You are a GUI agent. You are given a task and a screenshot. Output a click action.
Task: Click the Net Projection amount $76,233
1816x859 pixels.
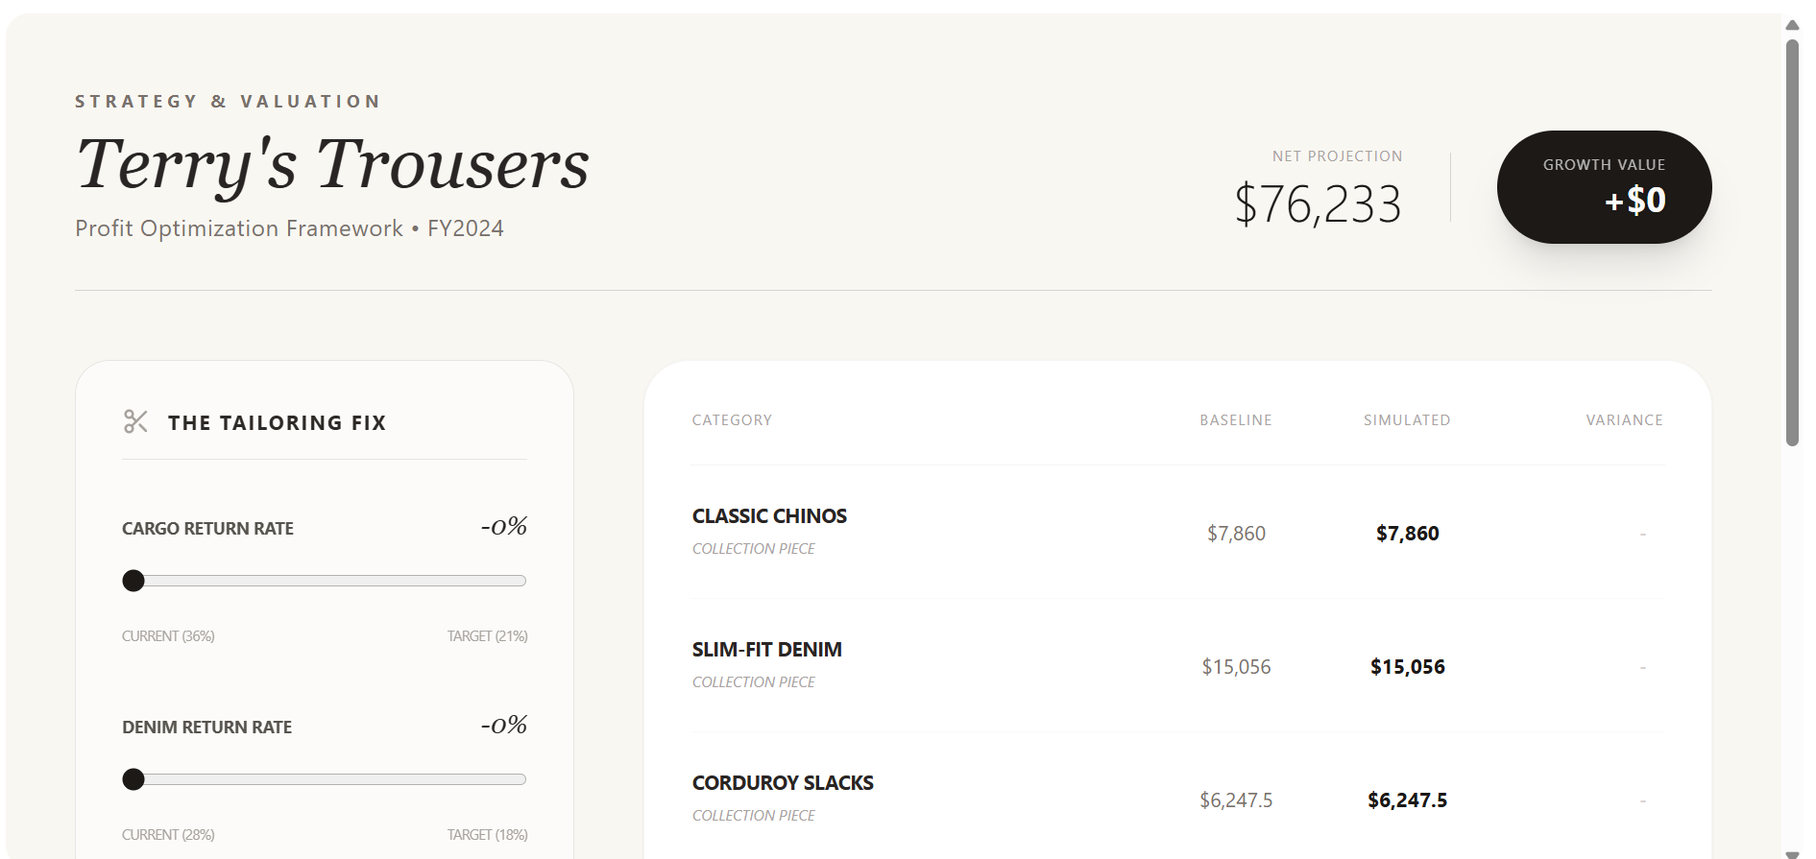[x=1318, y=204]
